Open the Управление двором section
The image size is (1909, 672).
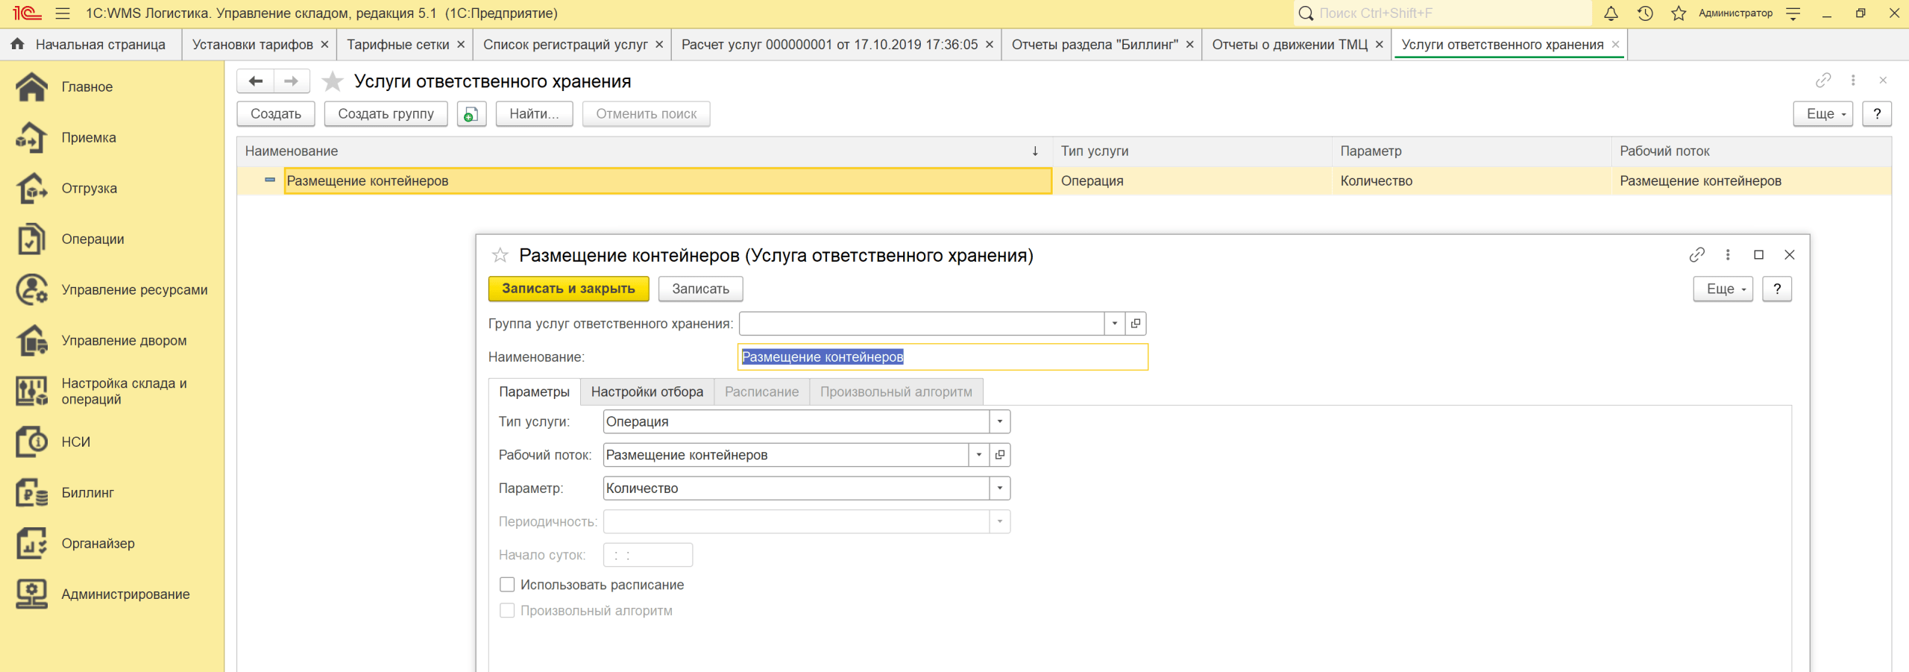[x=124, y=341]
